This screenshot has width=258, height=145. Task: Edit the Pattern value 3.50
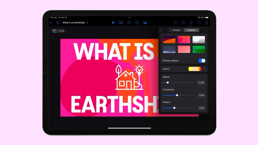tap(201, 108)
